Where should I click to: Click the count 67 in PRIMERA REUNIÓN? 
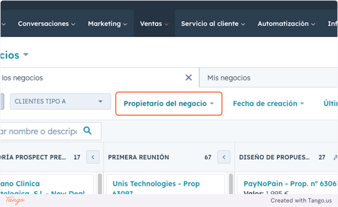click(208, 157)
